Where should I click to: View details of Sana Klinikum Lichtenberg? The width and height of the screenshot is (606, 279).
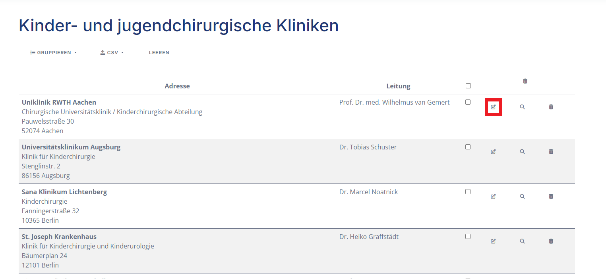(522, 197)
